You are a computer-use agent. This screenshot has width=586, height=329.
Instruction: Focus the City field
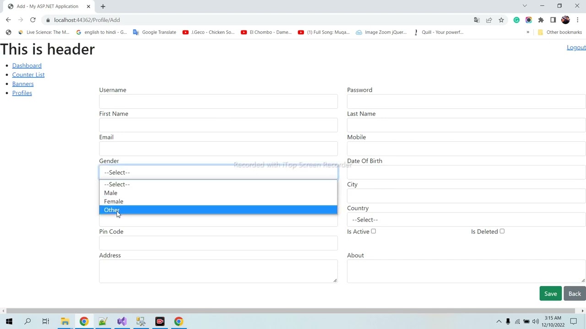467,196
